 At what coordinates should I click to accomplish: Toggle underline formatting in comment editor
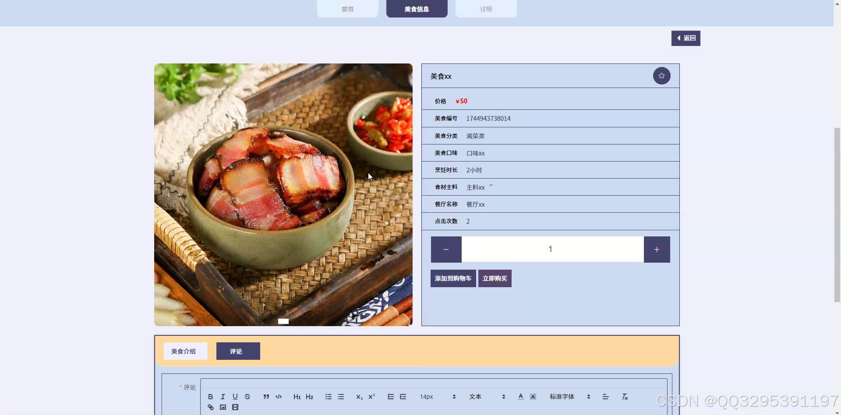click(235, 397)
